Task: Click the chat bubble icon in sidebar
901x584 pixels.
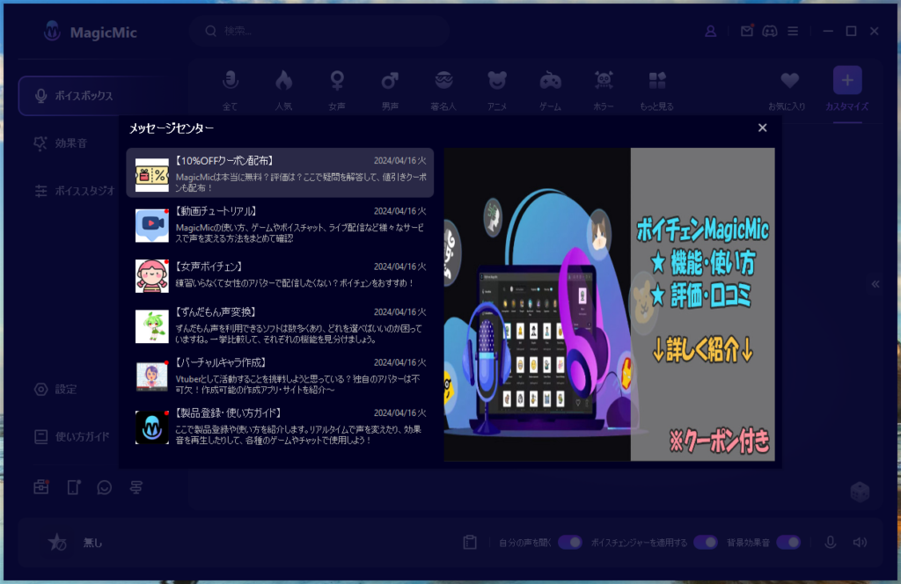Action: point(104,487)
